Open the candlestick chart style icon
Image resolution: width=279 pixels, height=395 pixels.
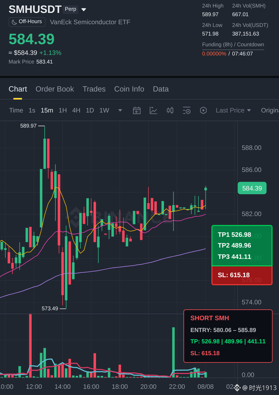click(x=170, y=110)
